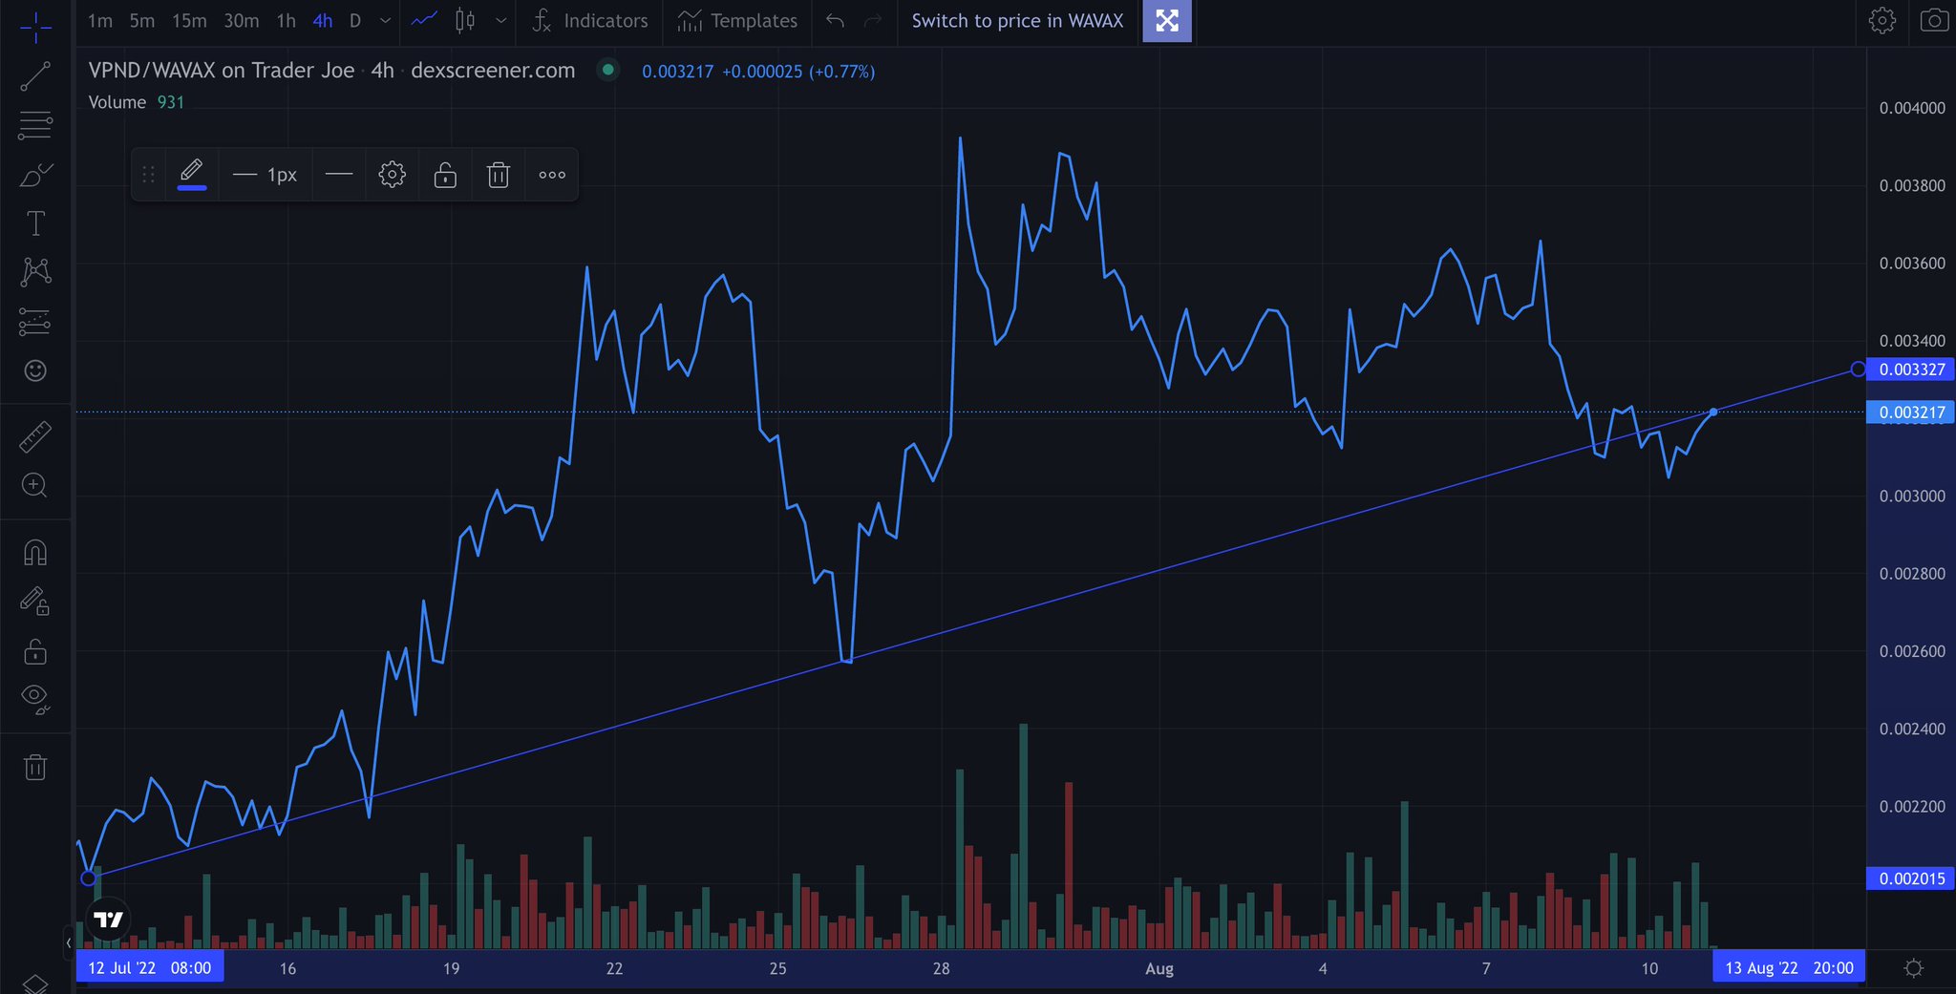Toggle stay in drawing mode
Viewport: 1956px width, 994px height.
(x=35, y=602)
